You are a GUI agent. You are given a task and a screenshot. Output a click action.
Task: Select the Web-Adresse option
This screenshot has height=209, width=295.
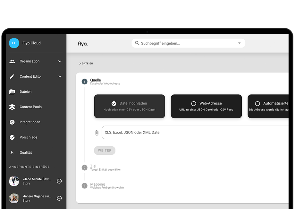tap(206, 106)
